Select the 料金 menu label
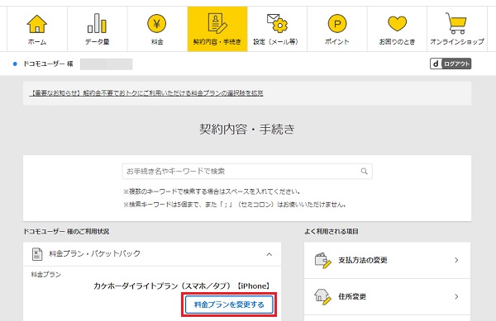This screenshot has width=496, height=321. [x=157, y=41]
